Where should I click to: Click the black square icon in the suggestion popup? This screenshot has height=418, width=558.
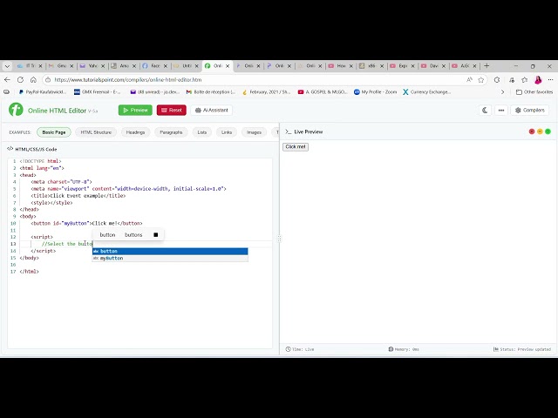[x=156, y=234]
